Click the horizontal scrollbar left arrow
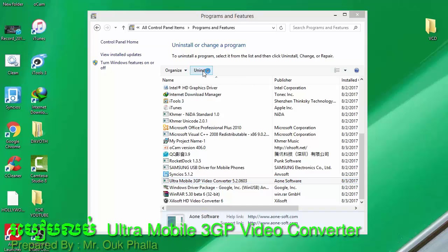 coord(163,208)
